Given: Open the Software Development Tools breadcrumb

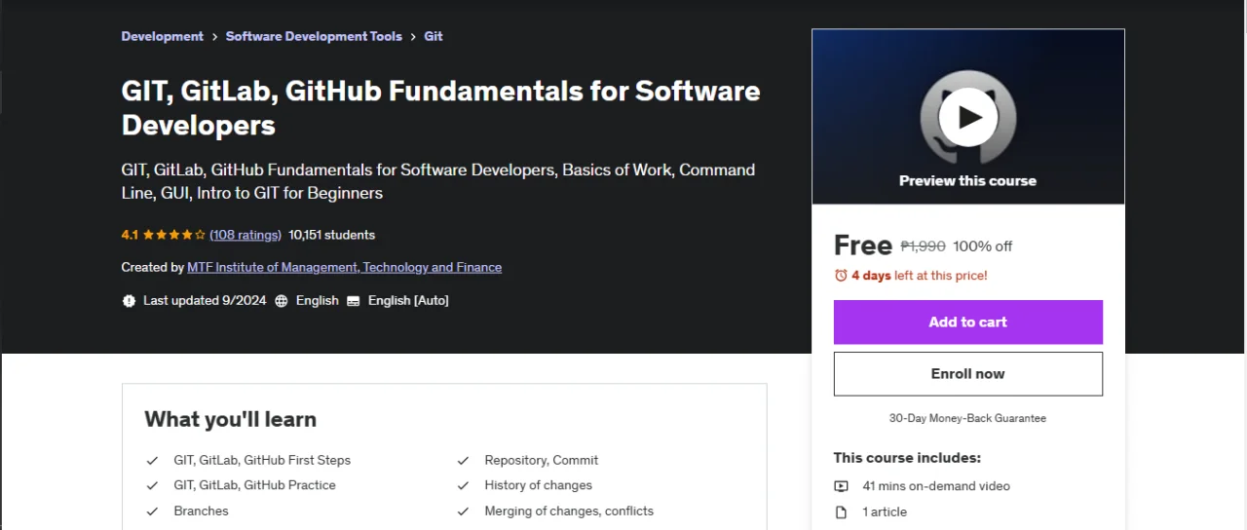Looking at the screenshot, I should pyautogui.click(x=314, y=36).
